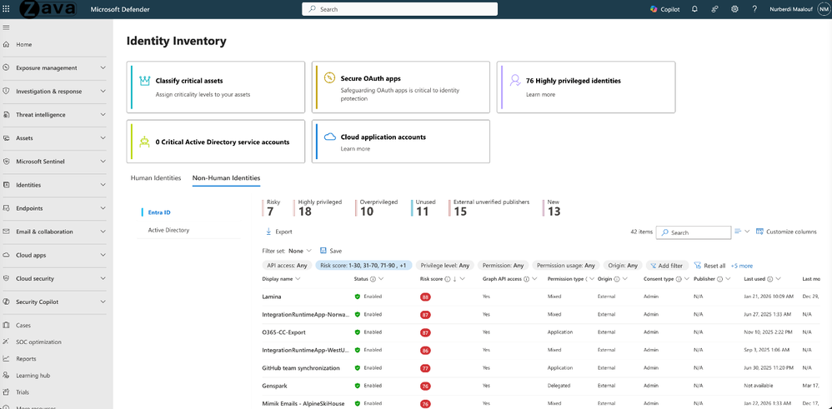This screenshot has height=409, width=832.
Task: Click the Security Copilot sidebar icon
Action: (7, 302)
